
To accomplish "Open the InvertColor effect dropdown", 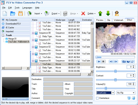I will pyautogui.click(x=113, y=93).
